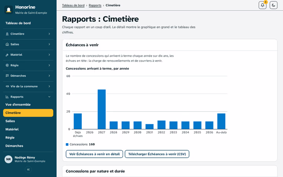
Task: Click the 2026 axis label
Action: pos(90,133)
